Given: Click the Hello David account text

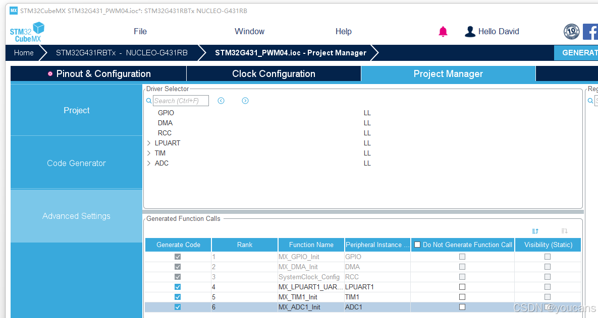Looking at the screenshot, I should coord(499,32).
